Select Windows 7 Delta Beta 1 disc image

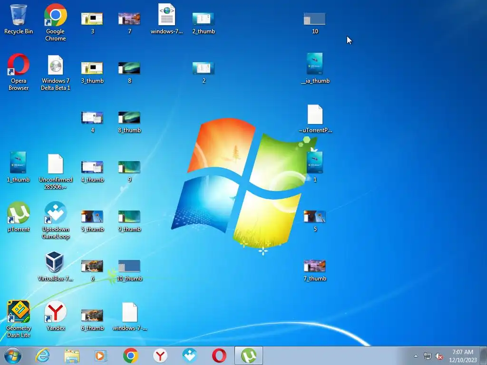56,73
